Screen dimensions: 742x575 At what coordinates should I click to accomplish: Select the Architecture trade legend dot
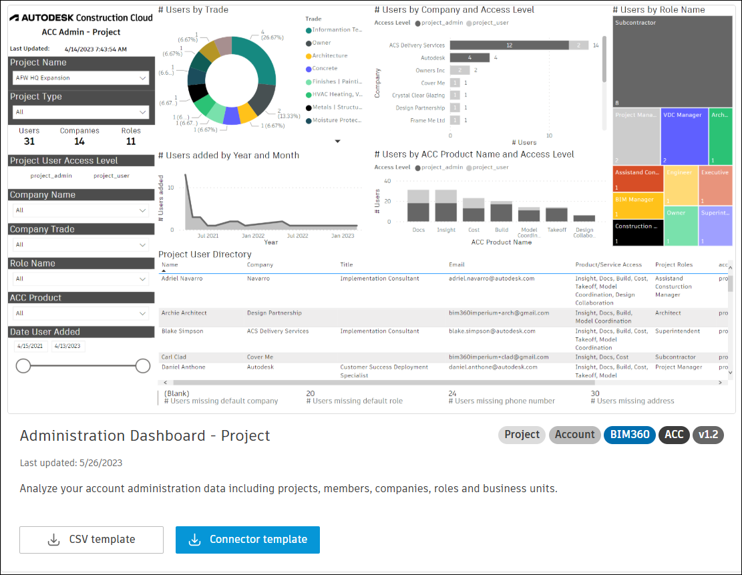pyautogui.click(x=309, y=56)
